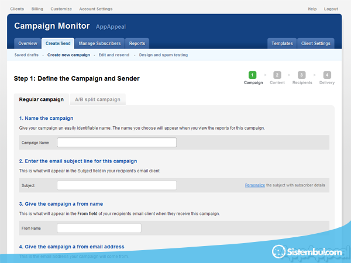Screen dimensions: 351x263
Task: Click the Personalize link for subject
Action: pyautogui.click(x=254, y=185)
